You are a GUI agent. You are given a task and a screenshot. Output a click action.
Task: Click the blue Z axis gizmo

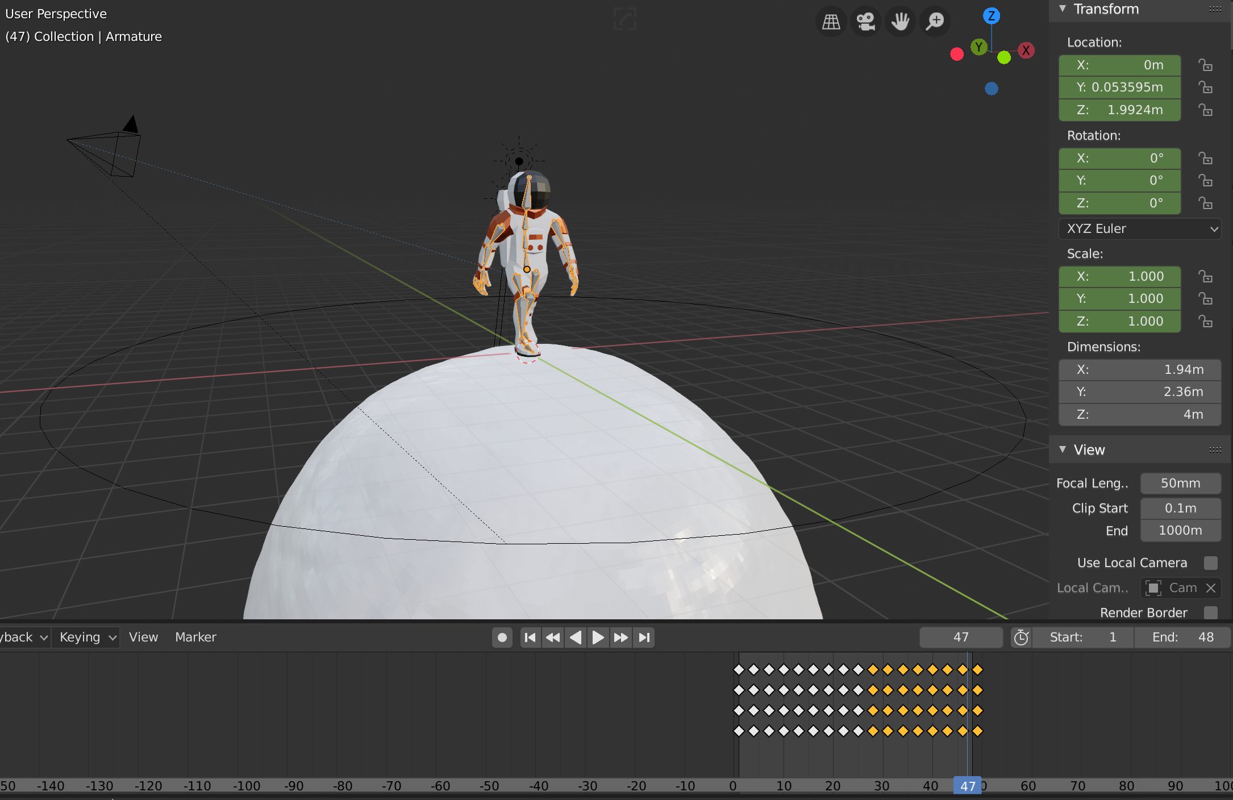pyautogui.click(x=992, y=16)
